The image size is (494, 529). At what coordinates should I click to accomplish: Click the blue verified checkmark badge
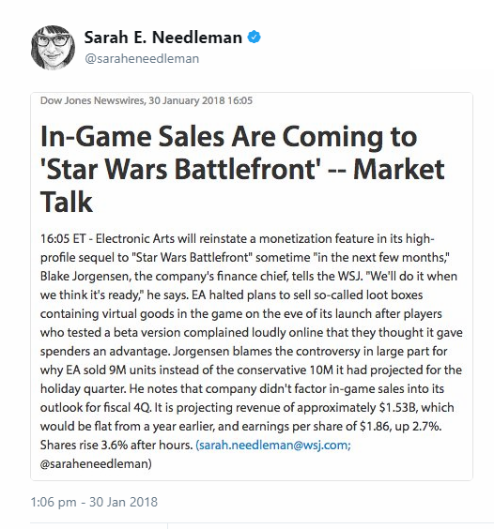(255, 38)
